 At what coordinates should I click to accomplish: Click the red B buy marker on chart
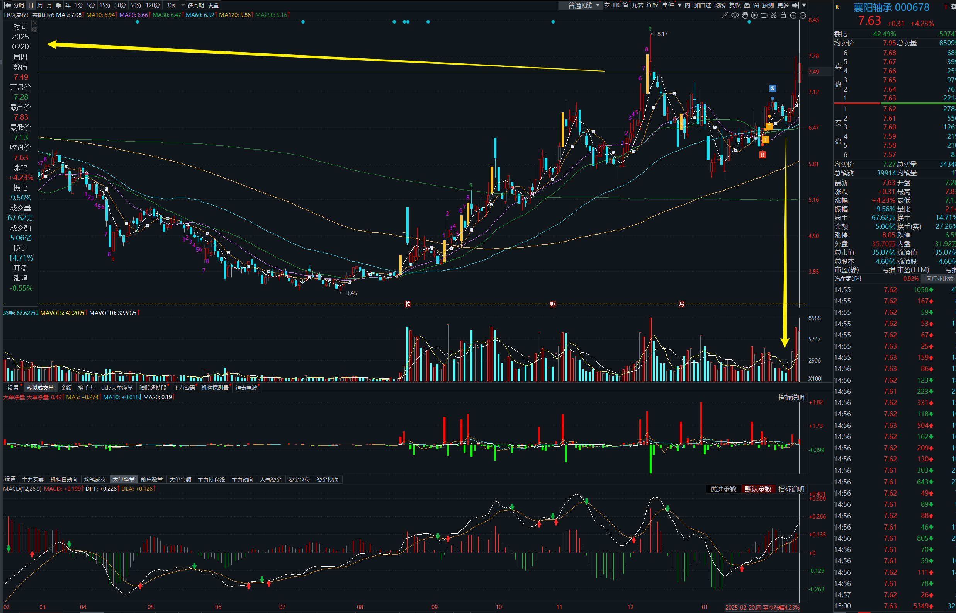pyautogui.click(x=762, y=155)
